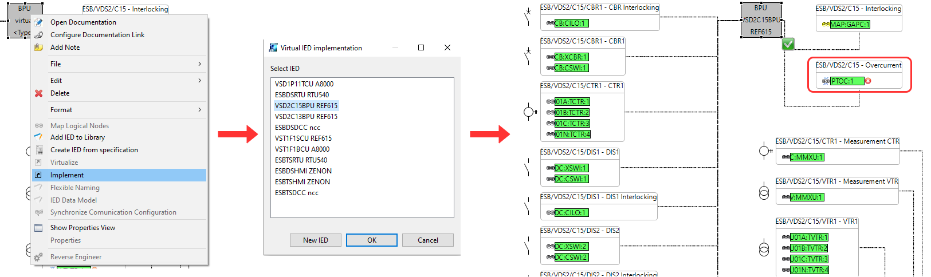
Task: Click the red Delete X icon
Action: pos(38,93)
